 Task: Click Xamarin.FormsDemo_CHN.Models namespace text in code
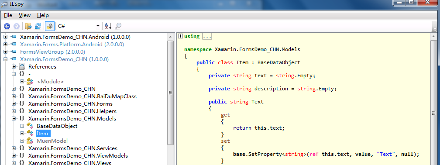[x=258, y=49]
